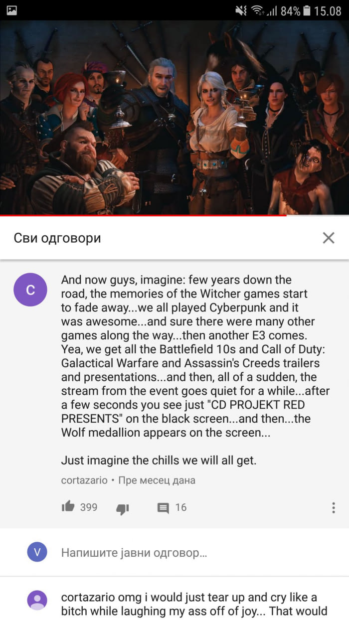Close the Сви одговори replies panel
The image size is (349, 620).
329,238
